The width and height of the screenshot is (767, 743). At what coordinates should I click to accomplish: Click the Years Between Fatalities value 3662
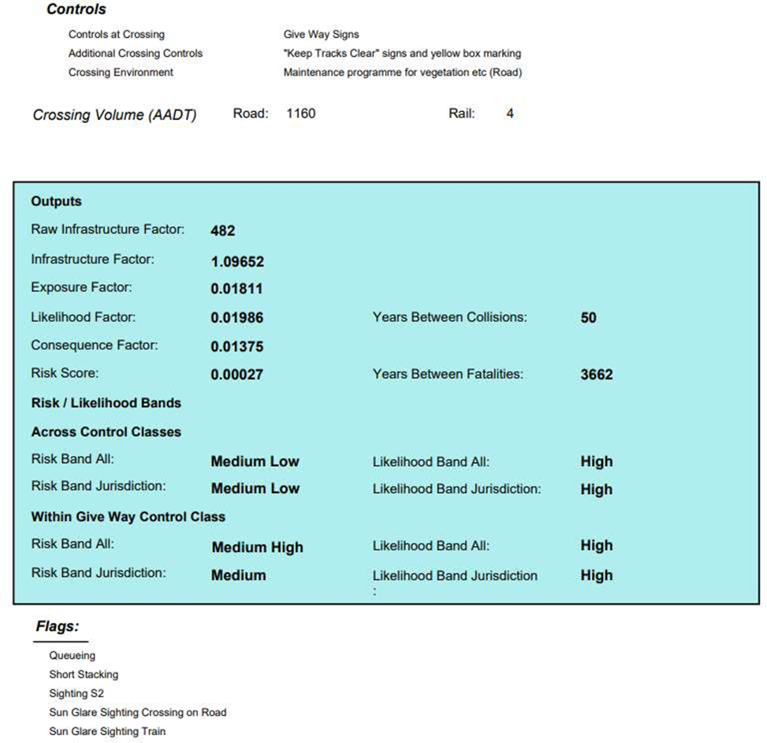pos(596,375)
